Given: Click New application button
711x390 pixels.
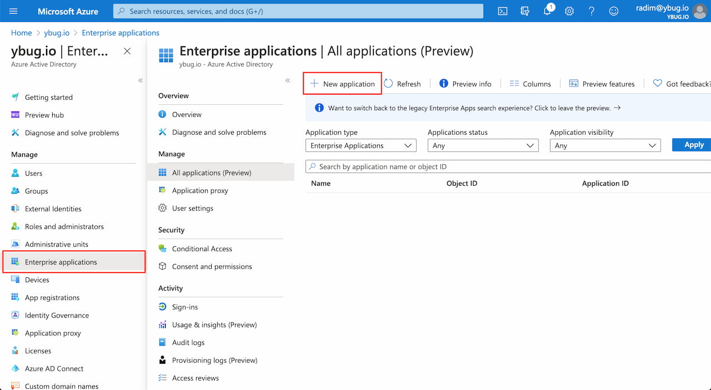Looking at the screenshot, I should click(342, 84).
